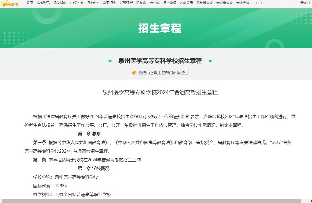The height and width of the screenshot is (203, 312).
Task: Click the line 办学类型：公办全日制普通高等职业学校
Action: click(x=72, y=194)
